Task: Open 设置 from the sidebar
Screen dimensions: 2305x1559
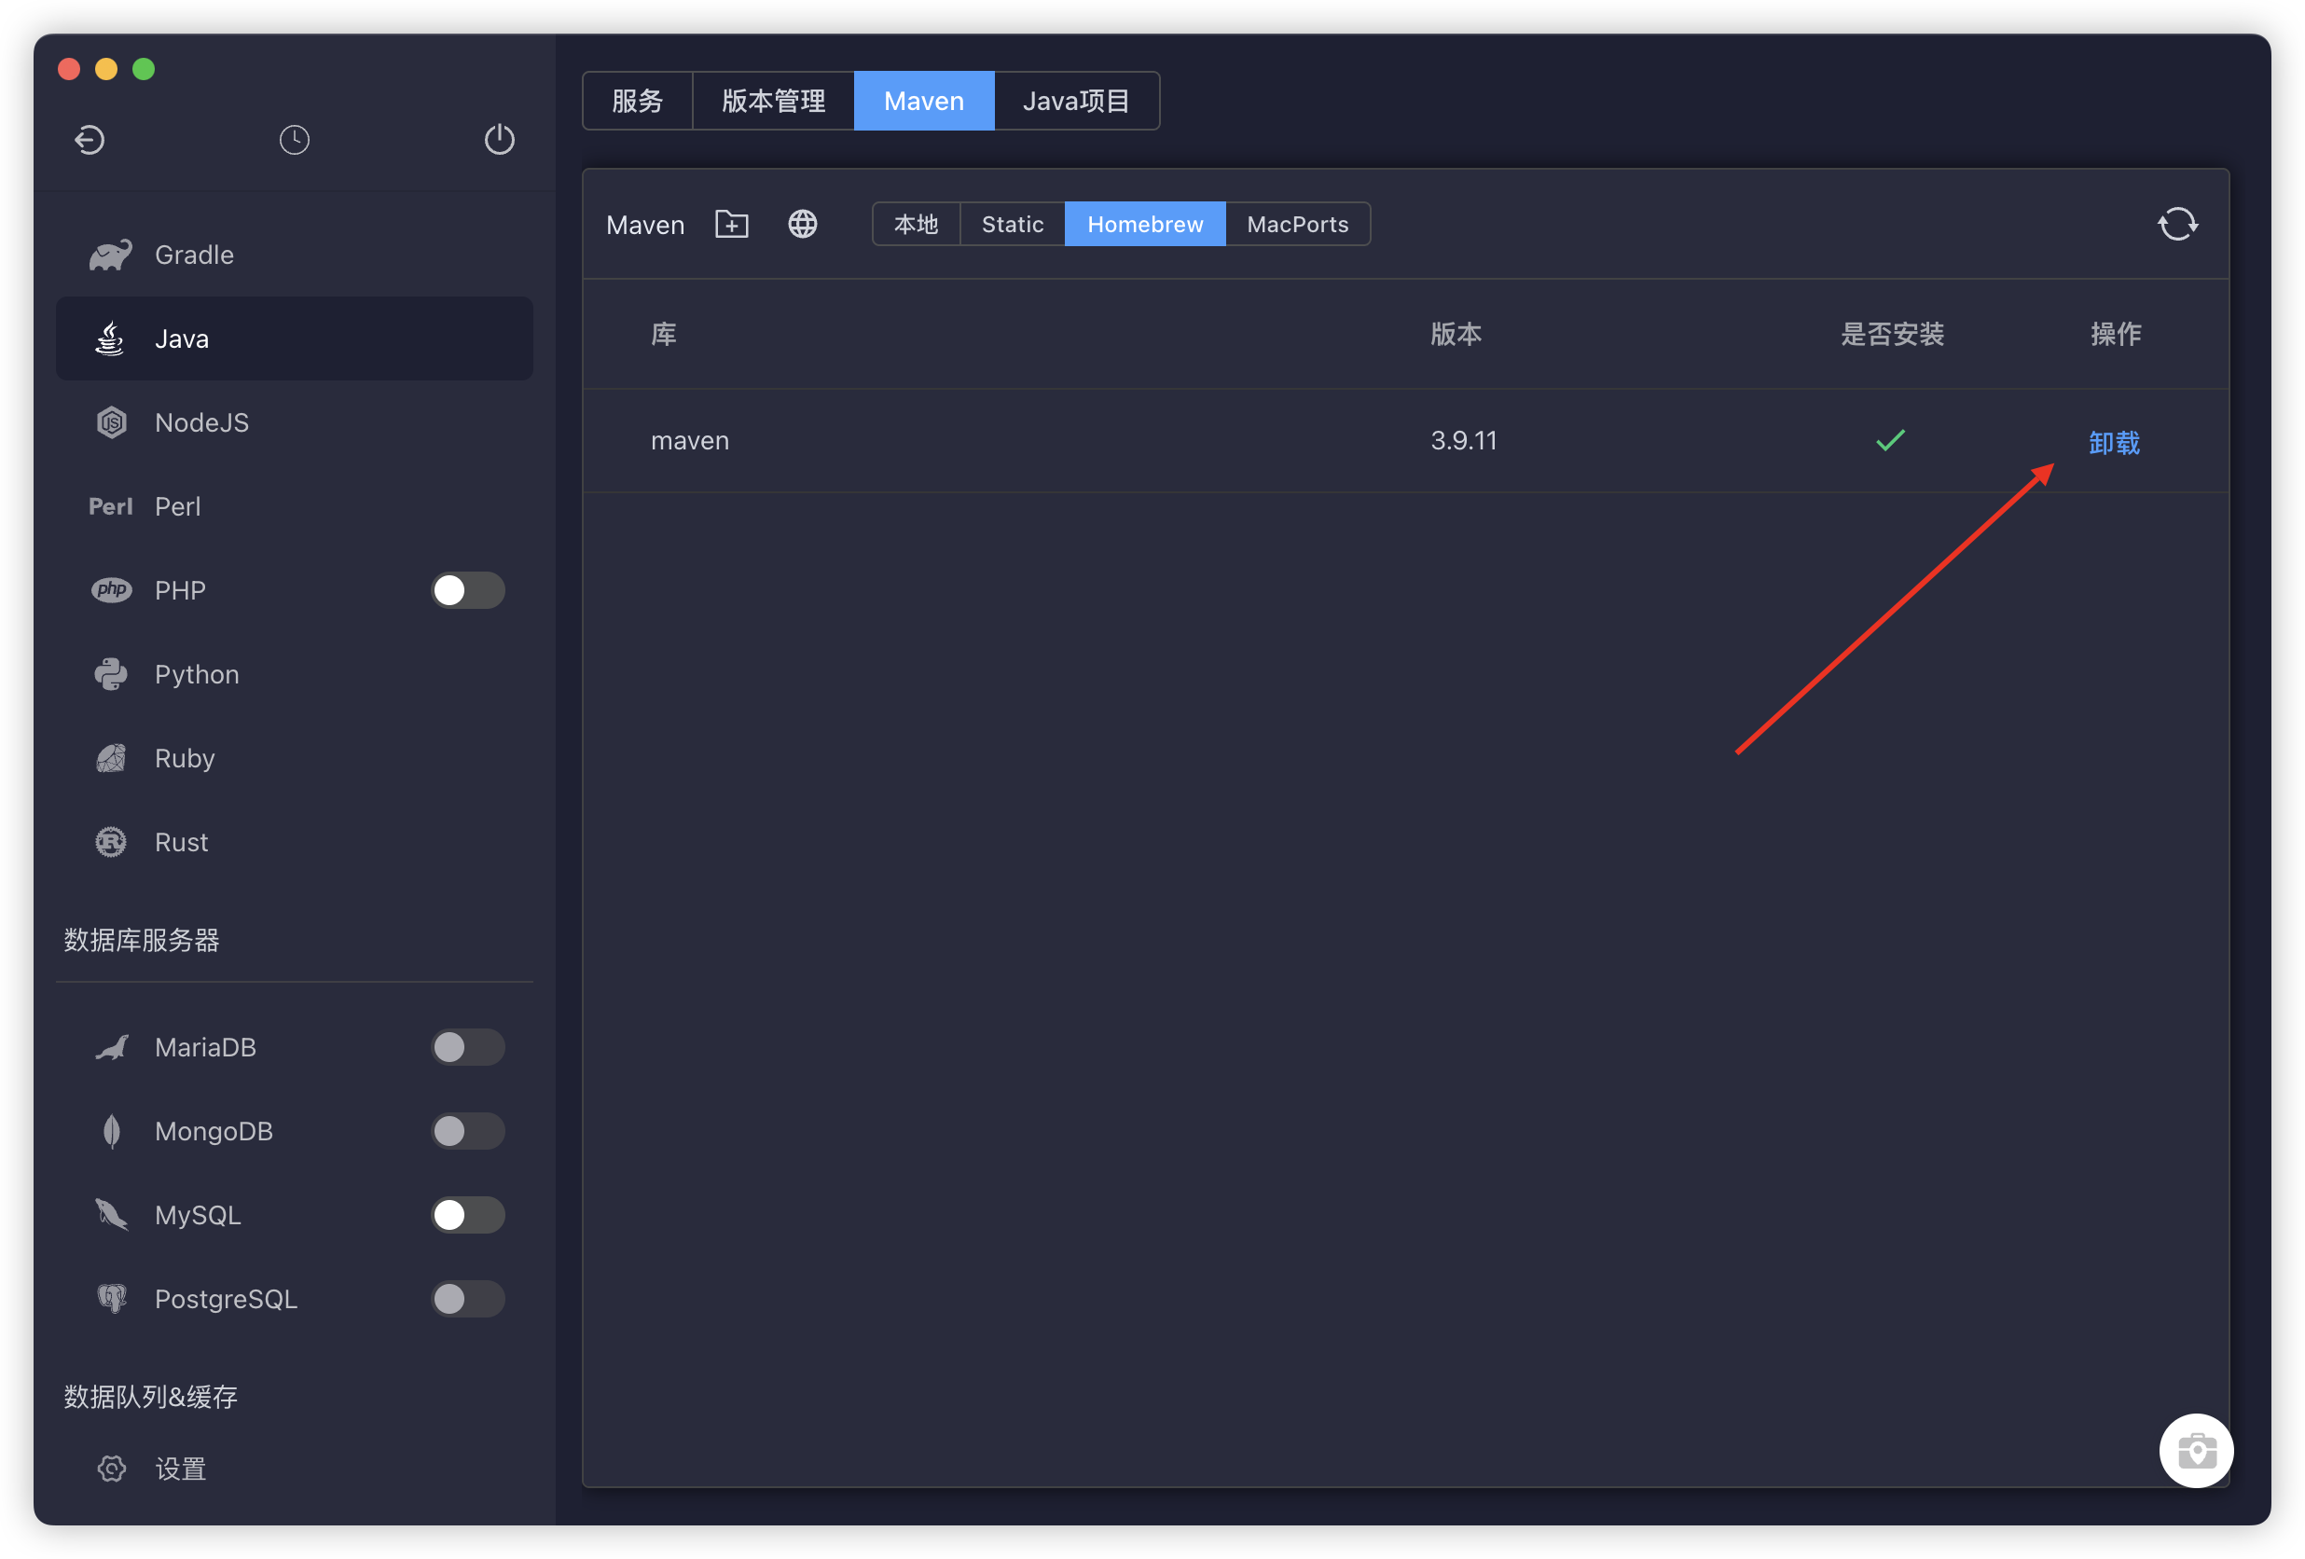Action: pyautogui.click(x=182, y=1469)
